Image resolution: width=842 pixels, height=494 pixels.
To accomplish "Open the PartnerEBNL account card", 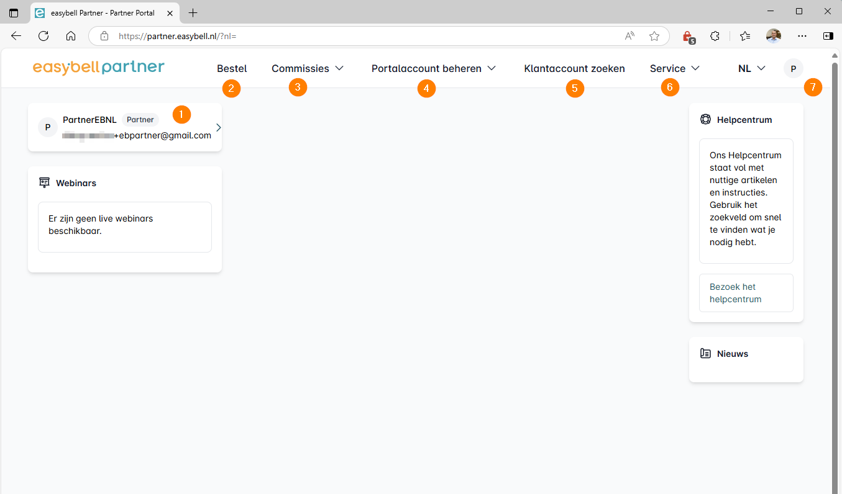I will point(125,127).
